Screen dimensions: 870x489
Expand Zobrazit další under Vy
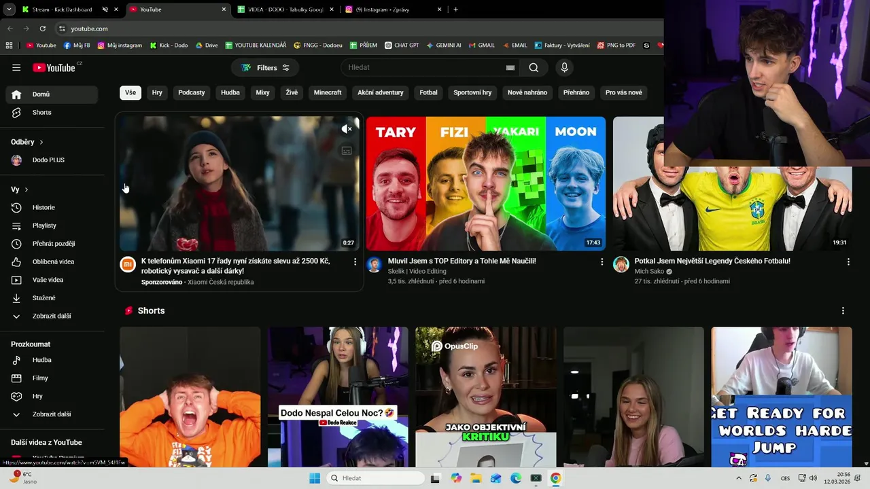52,316
